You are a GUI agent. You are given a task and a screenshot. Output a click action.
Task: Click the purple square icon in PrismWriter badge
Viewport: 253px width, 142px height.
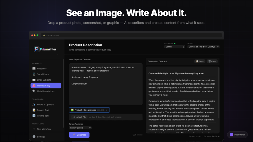click(231, 135)
